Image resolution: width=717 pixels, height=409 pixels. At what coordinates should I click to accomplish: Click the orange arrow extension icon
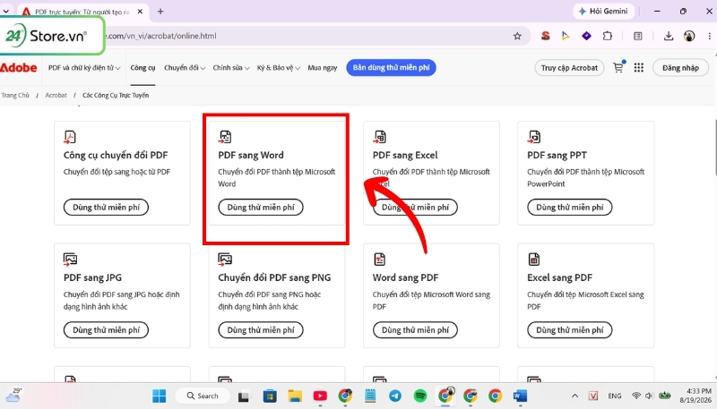click(x=566, y=36)
